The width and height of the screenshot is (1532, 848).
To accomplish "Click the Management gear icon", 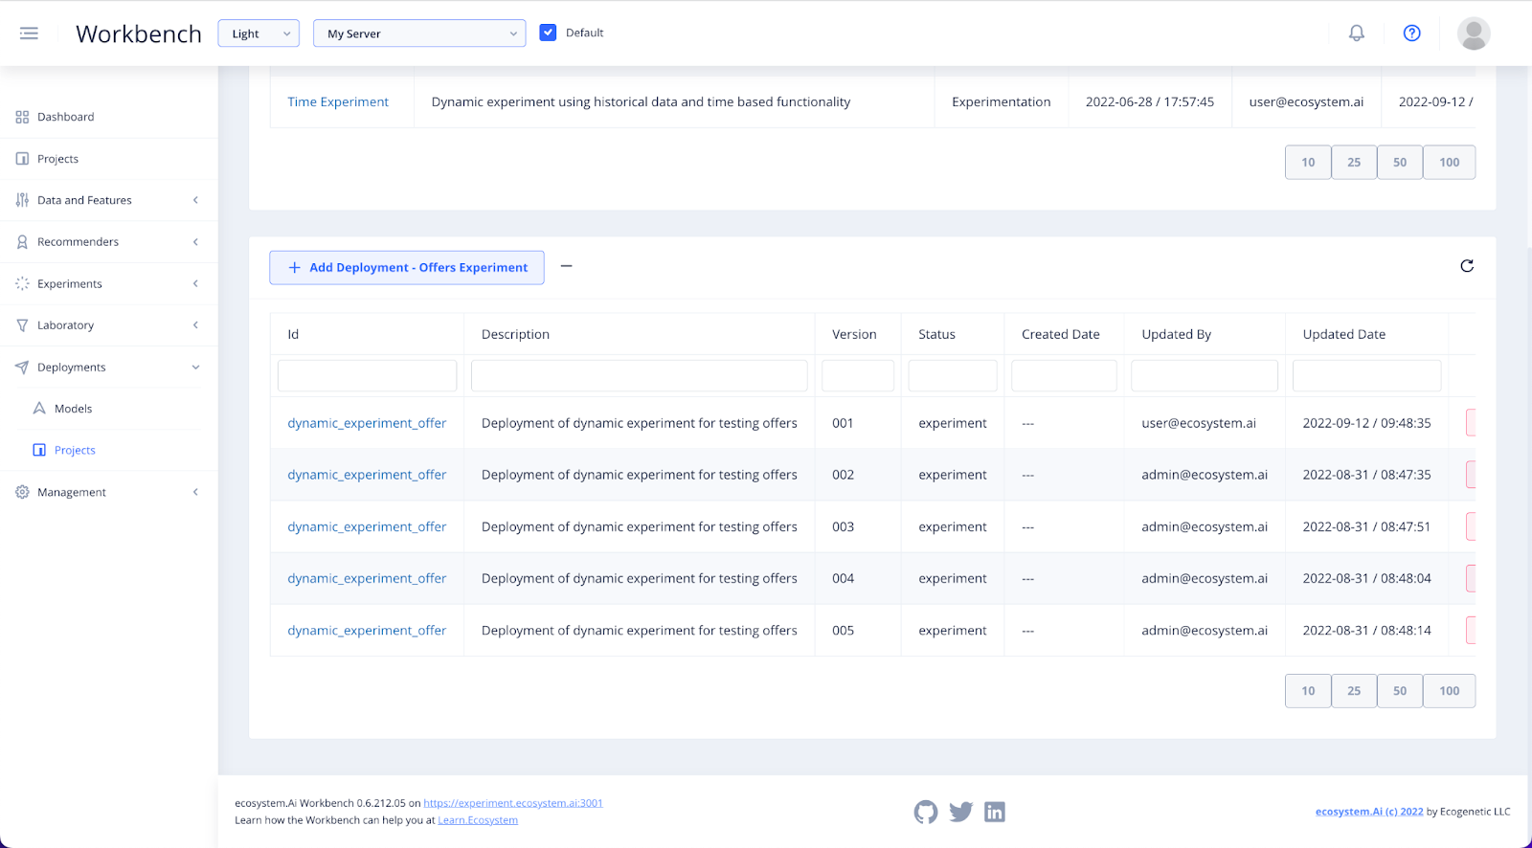I will [22, 492].
